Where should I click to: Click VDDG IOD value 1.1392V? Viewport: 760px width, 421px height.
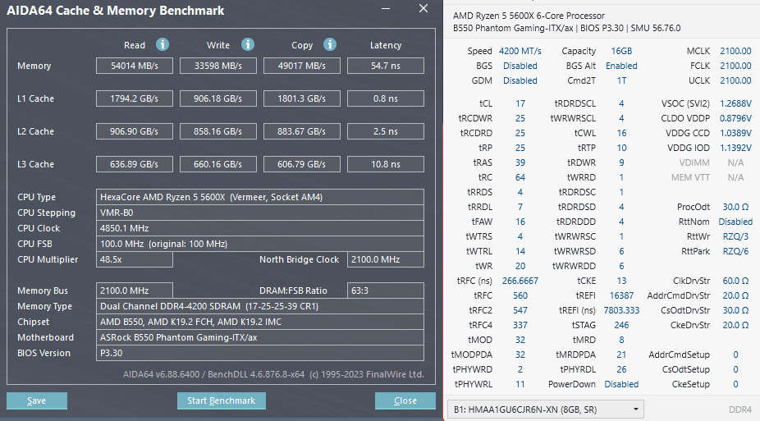[x=735, y=148]
